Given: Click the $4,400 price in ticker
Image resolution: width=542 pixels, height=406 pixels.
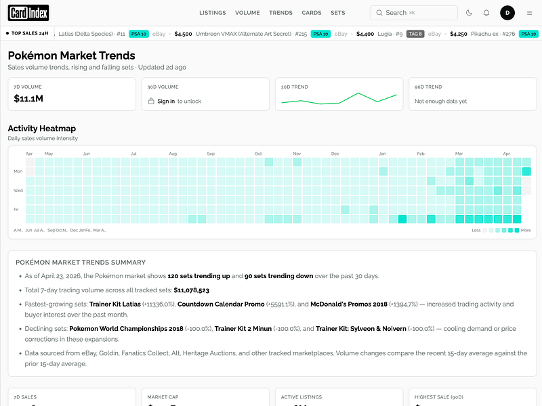Looking at the screenshot, I should [365, 34].
